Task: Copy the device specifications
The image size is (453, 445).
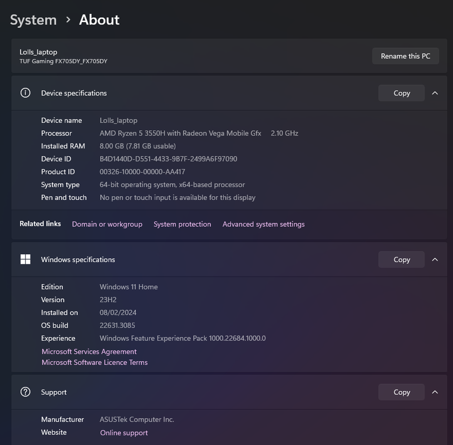Action: 401,93
